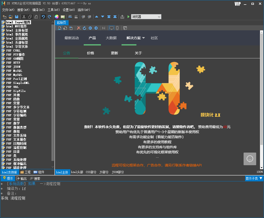This screenshot has height=218, width=264.
Task: Refresh the preview page
Action: pos(84,28)
